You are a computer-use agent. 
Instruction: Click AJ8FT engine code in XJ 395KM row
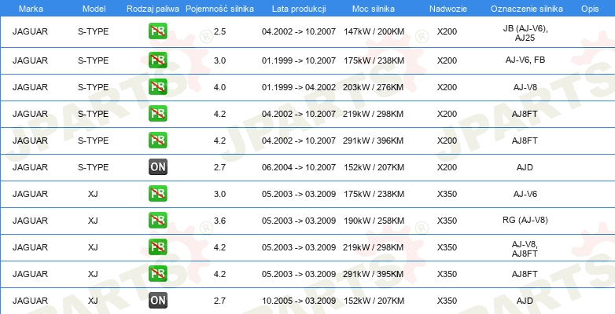(x=525, y=274)
